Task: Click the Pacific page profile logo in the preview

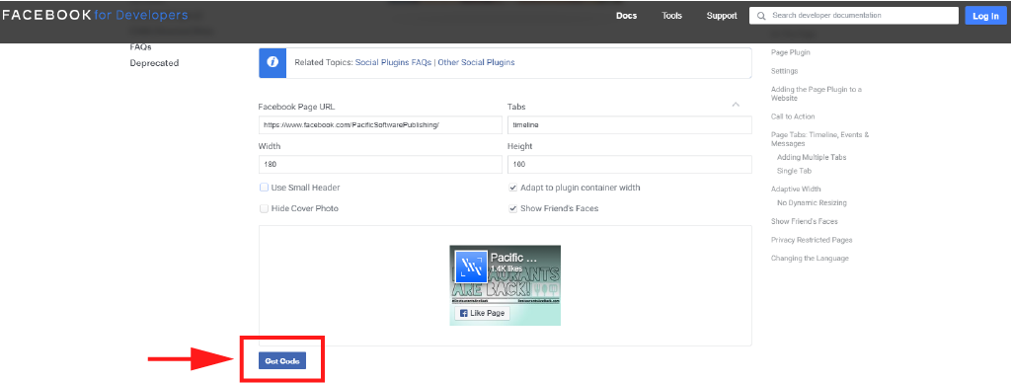Action: coord(471,267)
